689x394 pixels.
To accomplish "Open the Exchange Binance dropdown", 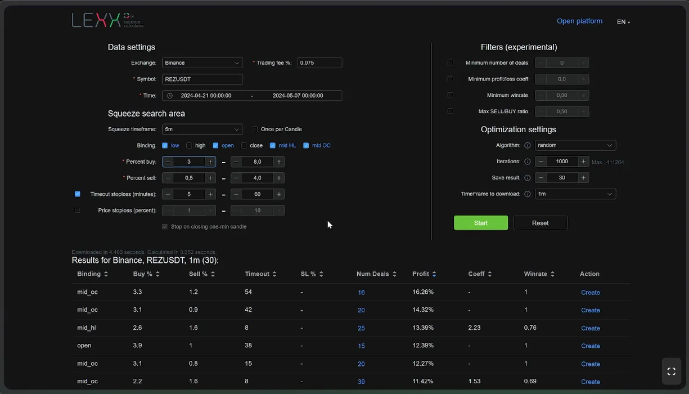I will (202, 63).
